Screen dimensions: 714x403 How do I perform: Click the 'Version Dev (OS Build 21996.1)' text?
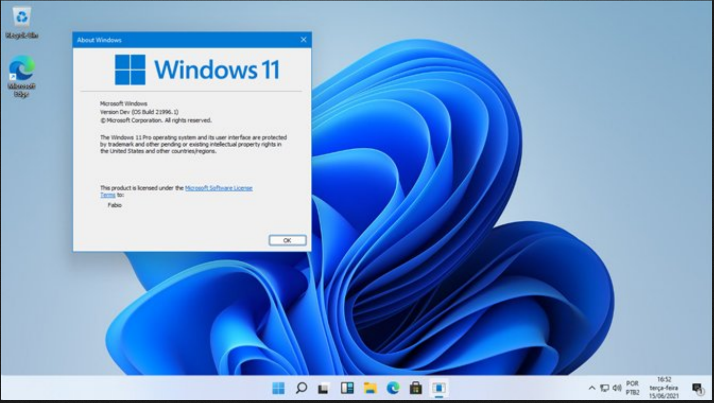click(140, 112)
